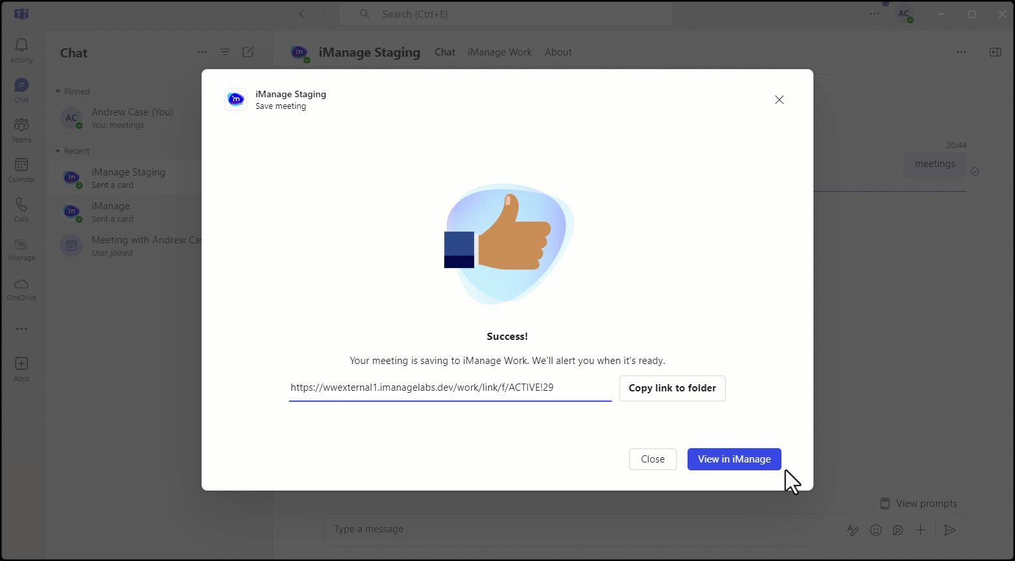Open the chat filter

[x=224, y=52]
